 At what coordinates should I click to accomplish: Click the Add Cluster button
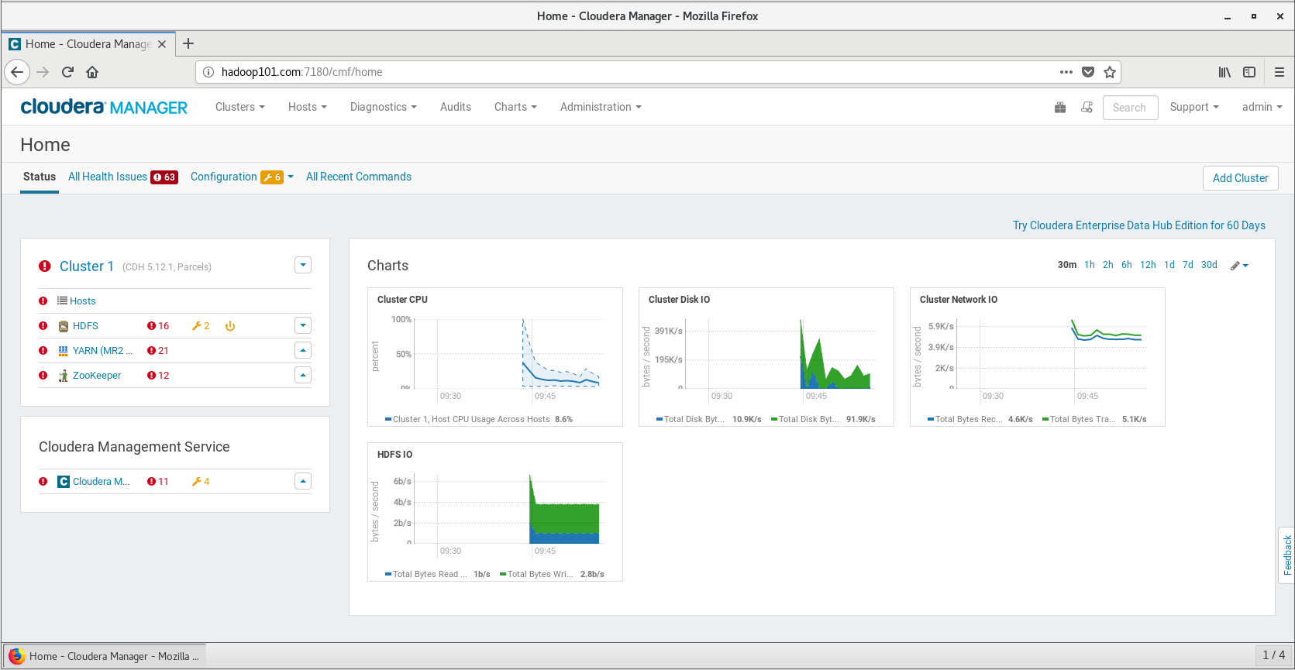point(1241,178)
